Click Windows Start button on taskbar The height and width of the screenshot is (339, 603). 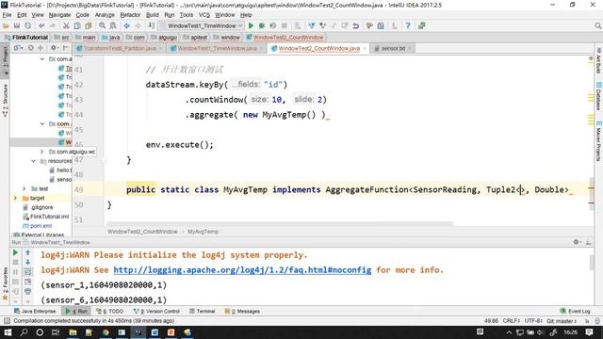tap(8, 332)
